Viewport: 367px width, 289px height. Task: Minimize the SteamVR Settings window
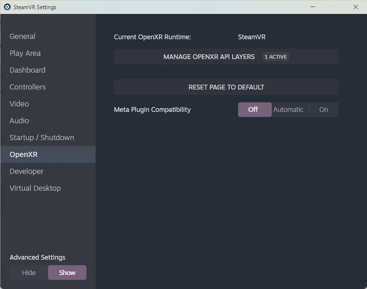(312, 7)
